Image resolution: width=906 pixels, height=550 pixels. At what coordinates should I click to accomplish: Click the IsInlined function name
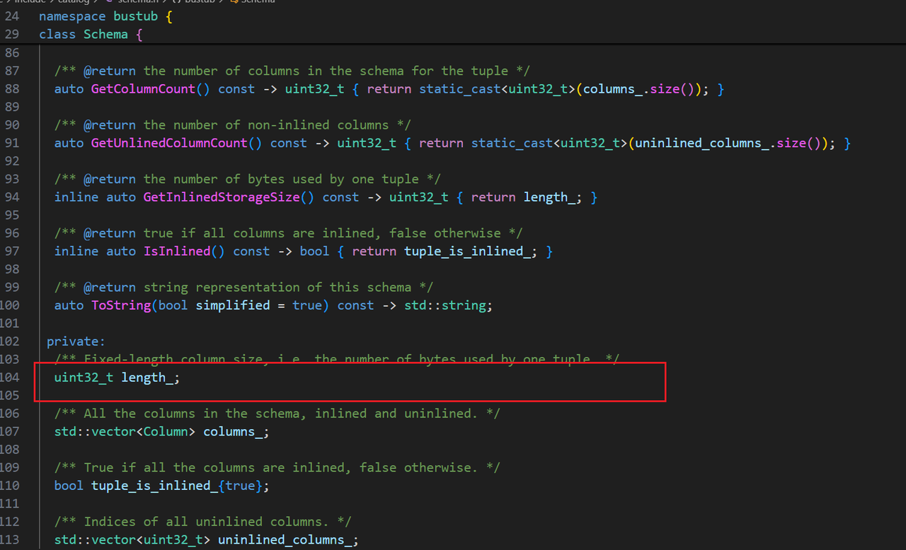[x=177, y=251]
